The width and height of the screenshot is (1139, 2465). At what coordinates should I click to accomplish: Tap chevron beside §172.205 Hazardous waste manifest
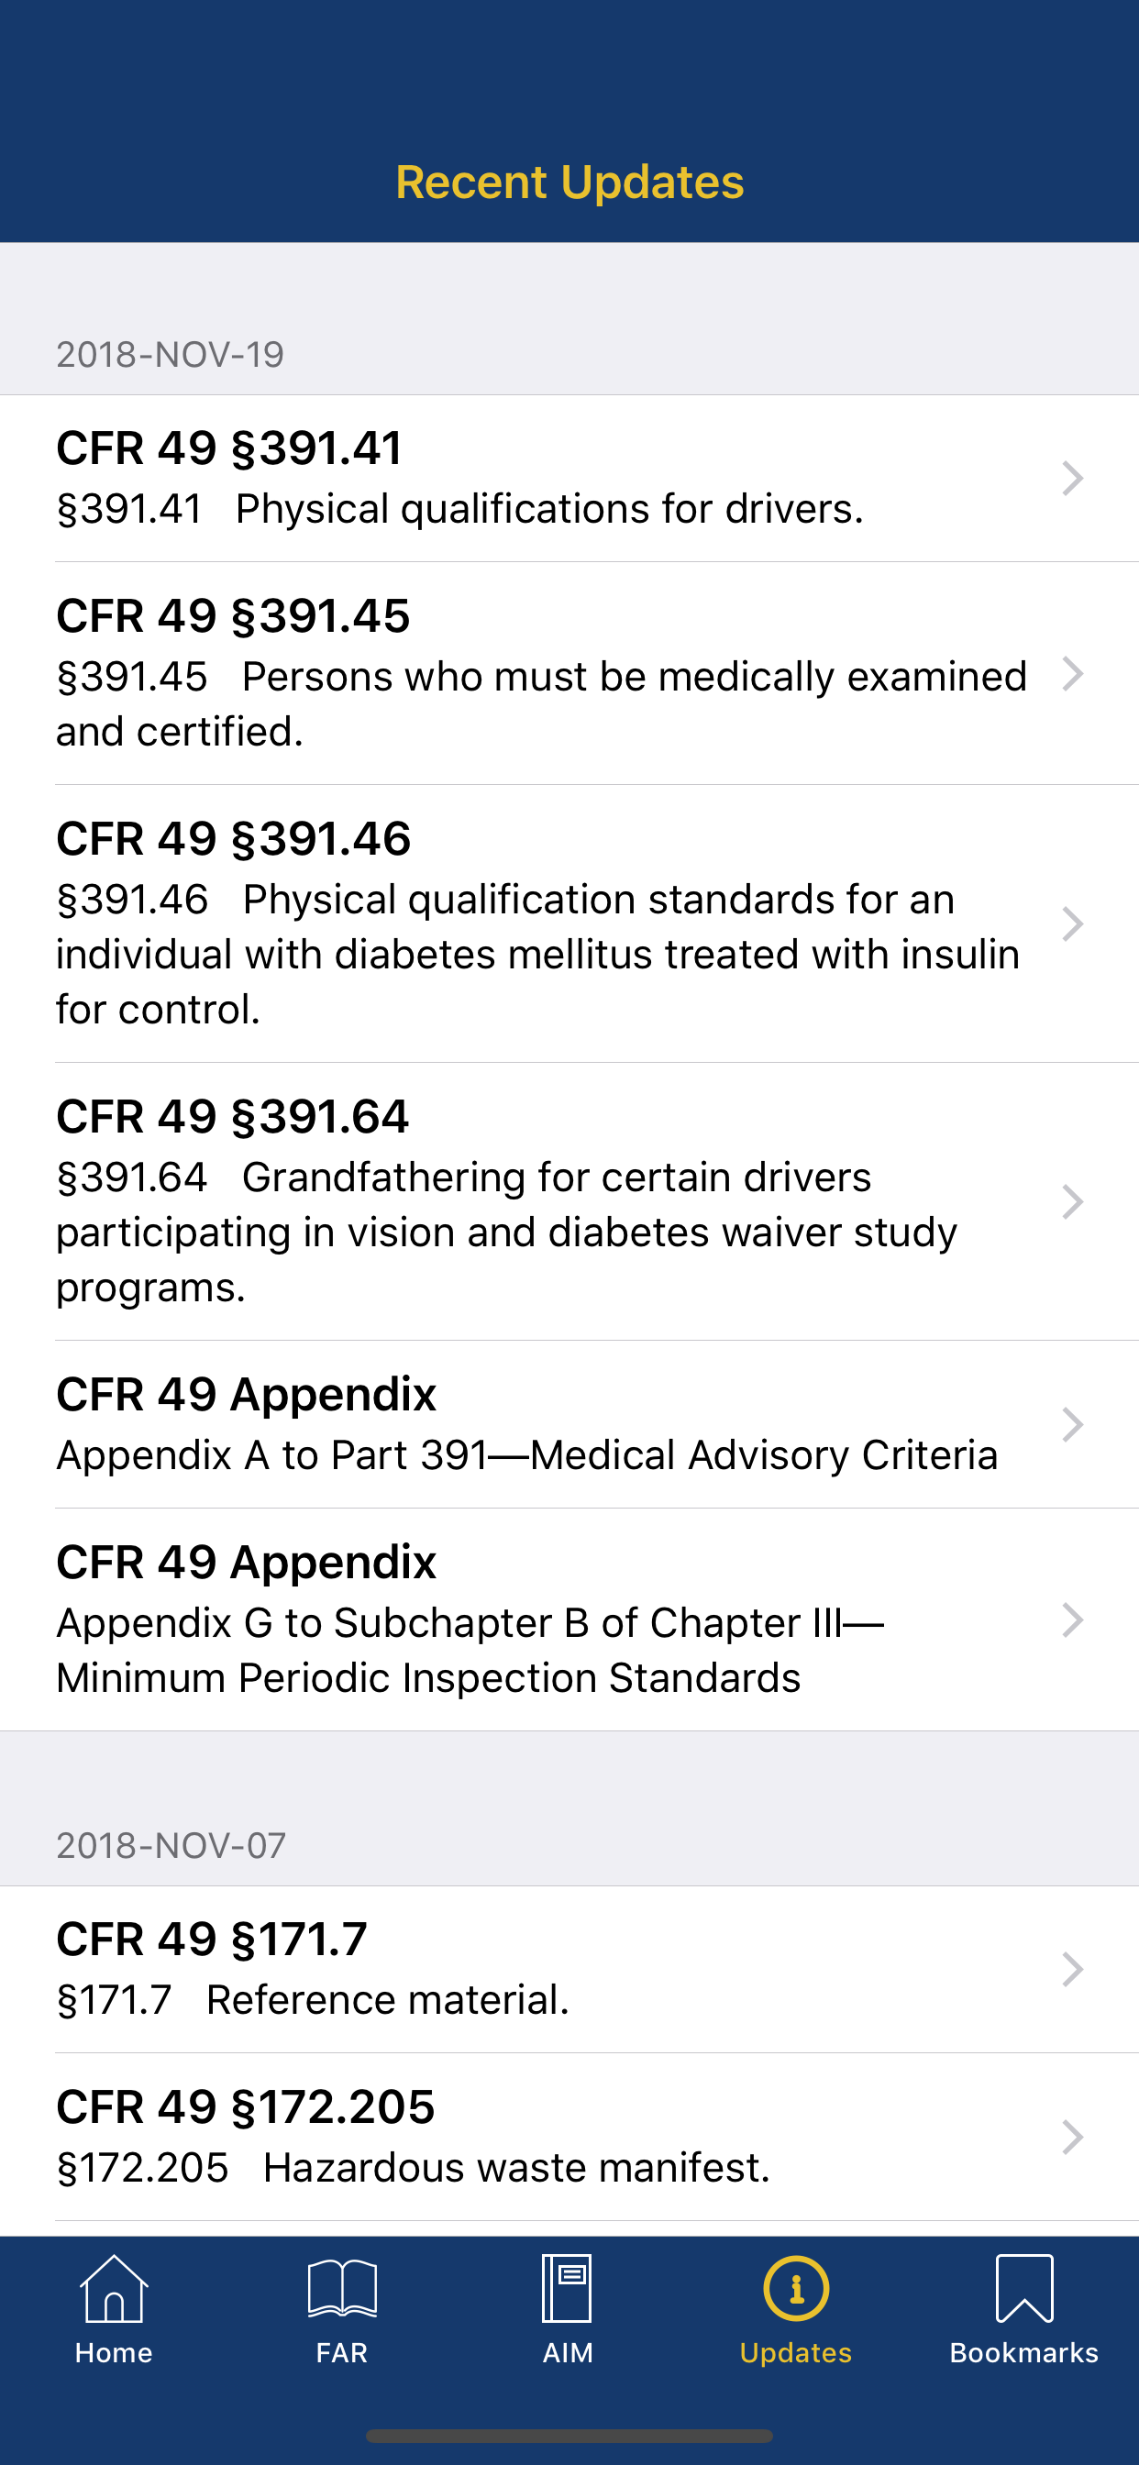click(x=1073, y=2137)
